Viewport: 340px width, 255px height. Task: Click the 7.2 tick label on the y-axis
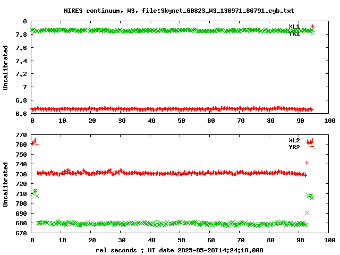21,74
